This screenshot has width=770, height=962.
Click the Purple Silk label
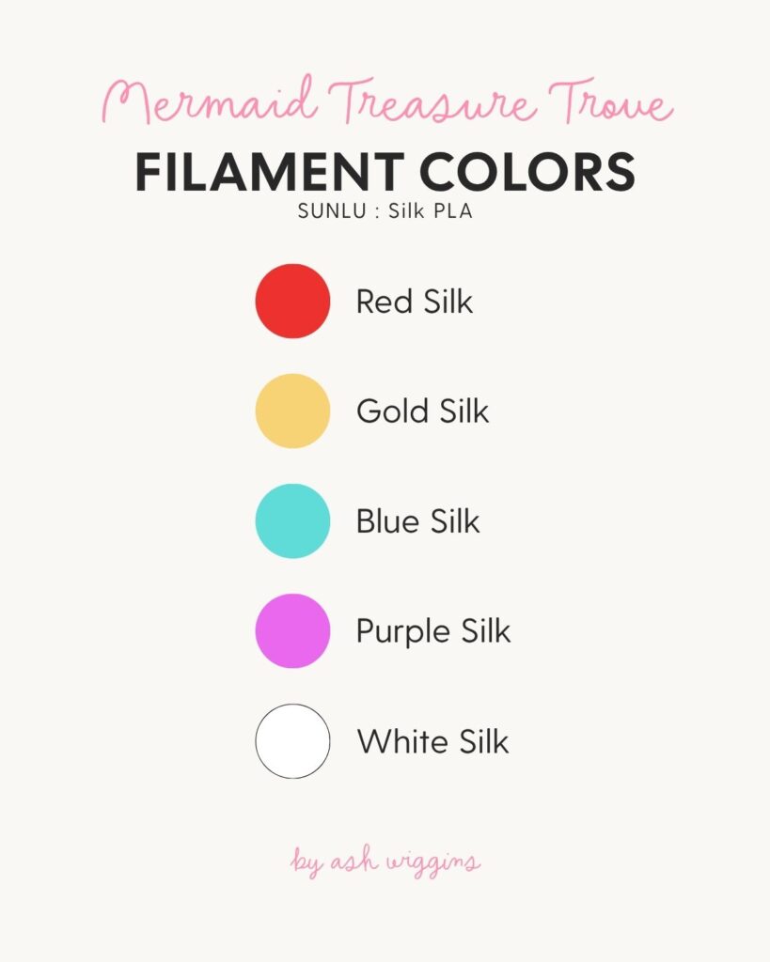pos(432,632)
